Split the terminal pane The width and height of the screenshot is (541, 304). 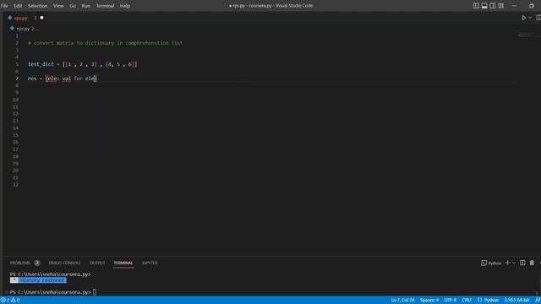tap(522, 263)
